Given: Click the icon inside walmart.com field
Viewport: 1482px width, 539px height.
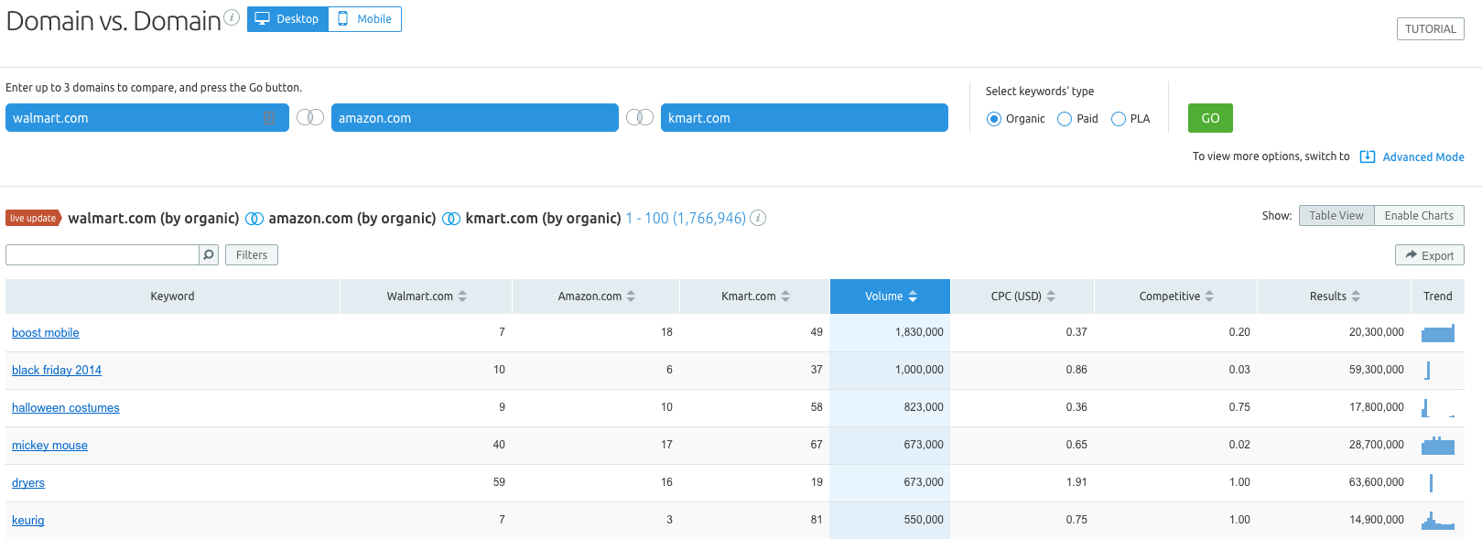Looking at the screenshot, I should [269, 118].
